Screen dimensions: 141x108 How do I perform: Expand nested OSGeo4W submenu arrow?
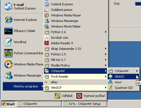tap(137, 71)
